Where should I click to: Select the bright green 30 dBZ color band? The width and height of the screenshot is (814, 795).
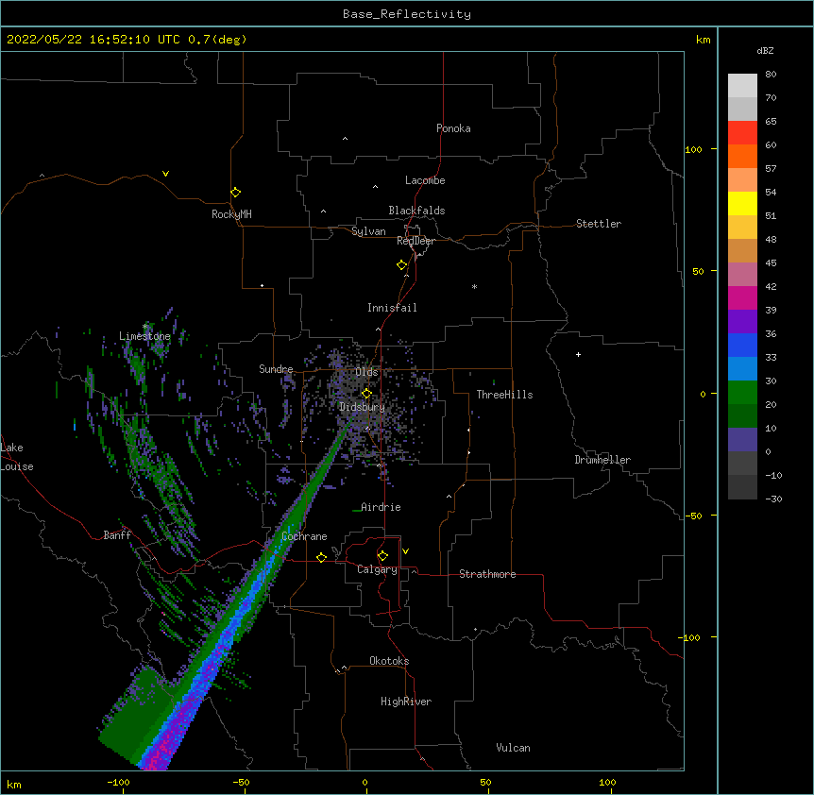742,393
